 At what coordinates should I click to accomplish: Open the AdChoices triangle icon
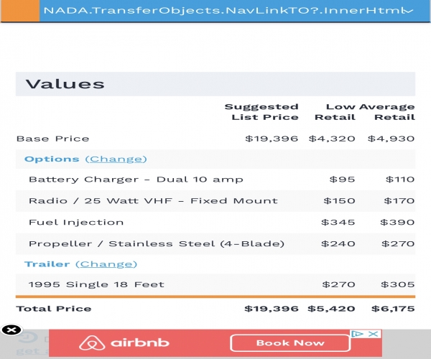click(x=357, y=334)
